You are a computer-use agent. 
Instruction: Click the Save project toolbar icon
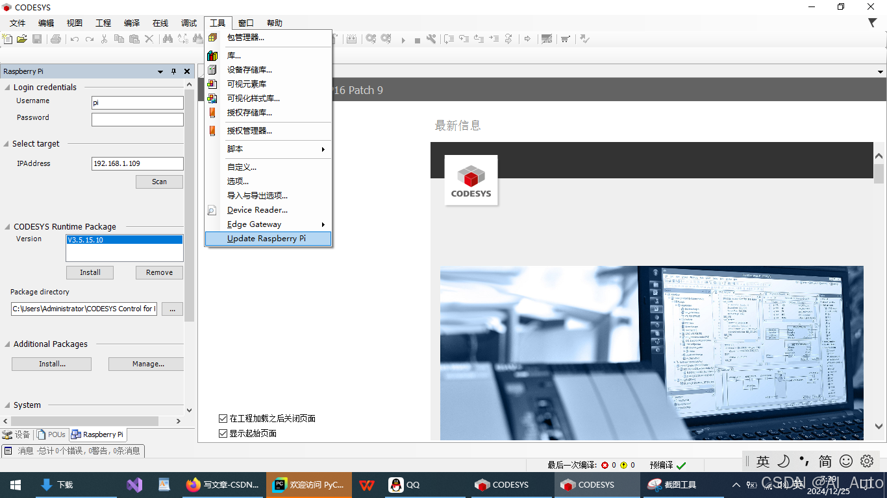pyautogui.click(x=37, y=39)
